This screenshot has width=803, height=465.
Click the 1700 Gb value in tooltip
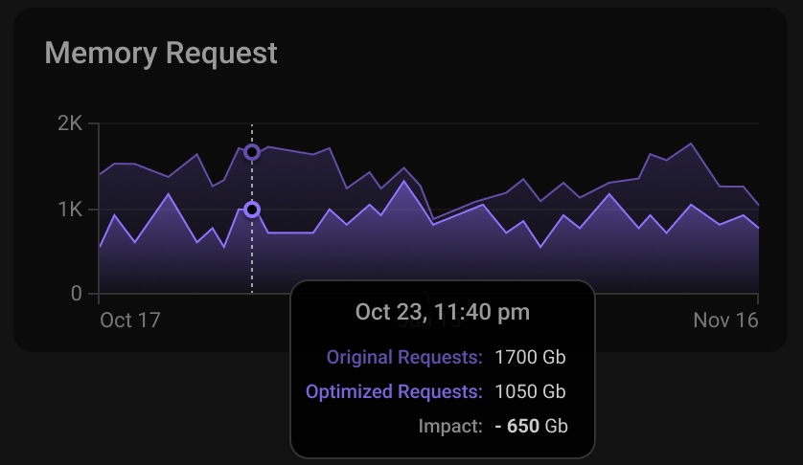530,358
